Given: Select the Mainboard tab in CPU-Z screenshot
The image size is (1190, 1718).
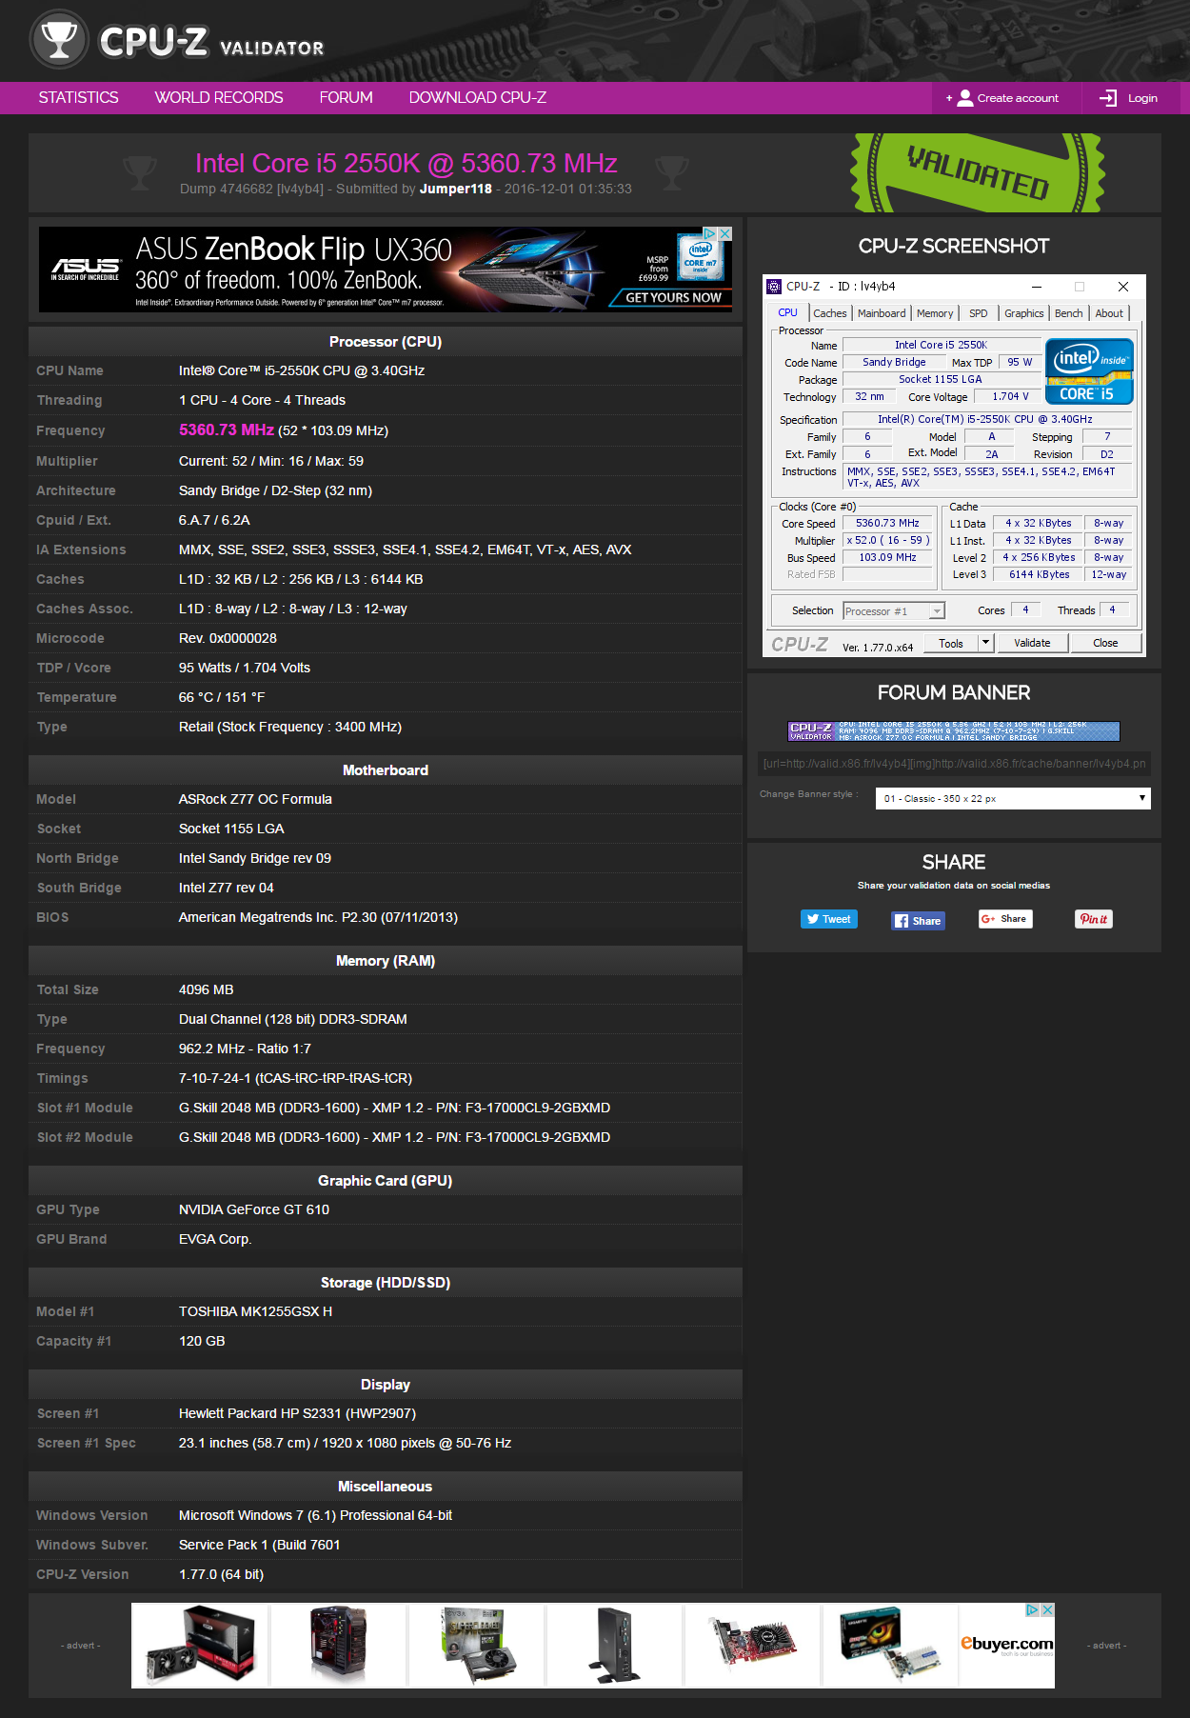Looking at the screenshot, I should (x=882, y=313).
